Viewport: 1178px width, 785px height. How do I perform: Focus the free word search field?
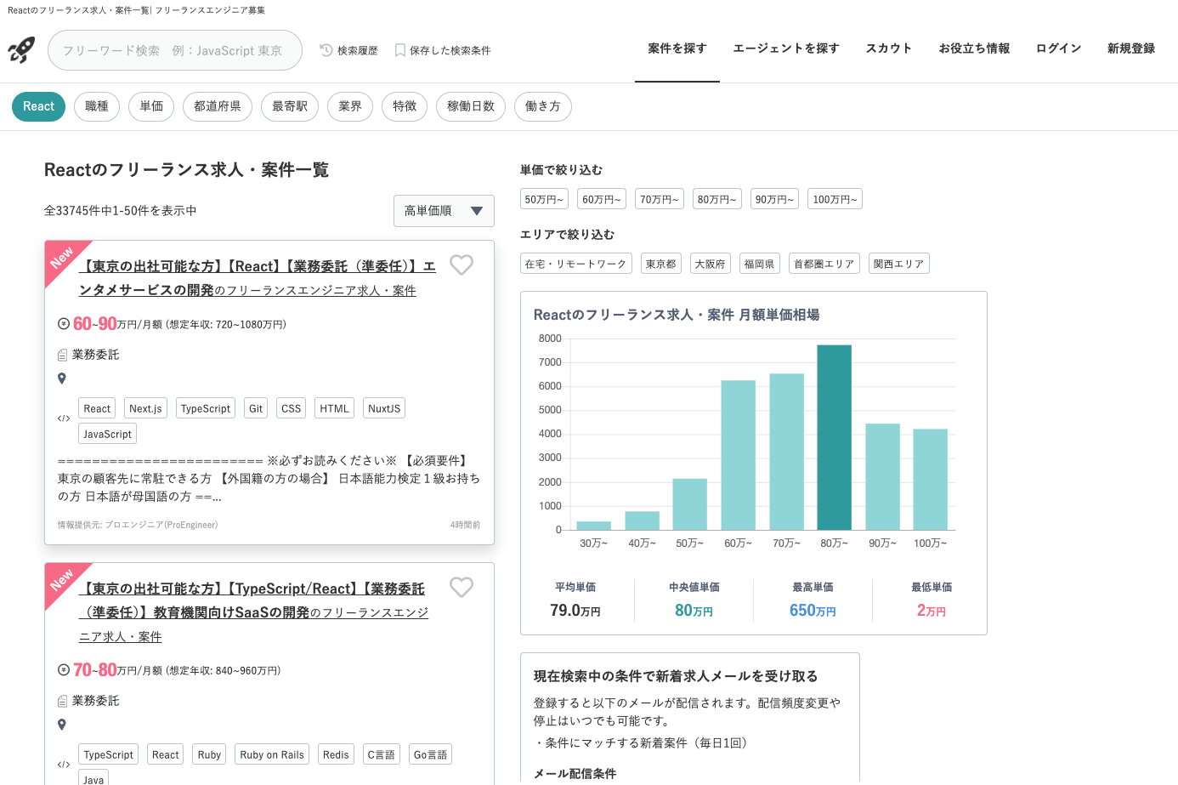tap(175, 50)
